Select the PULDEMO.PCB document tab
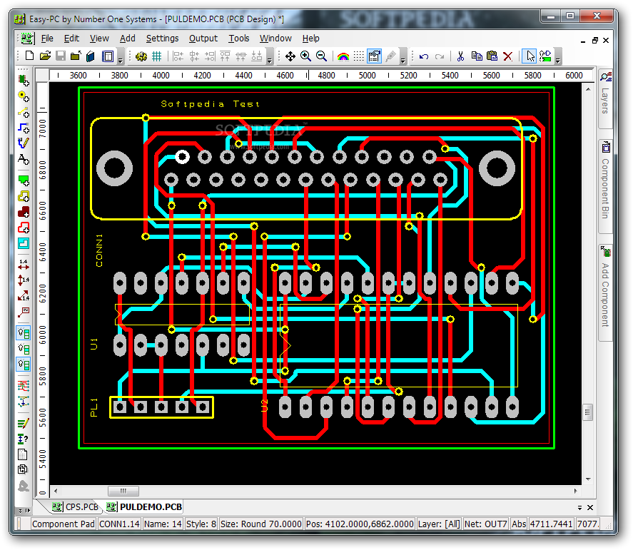The width and height of the screenshot is (633, 550). click(145, 506)
